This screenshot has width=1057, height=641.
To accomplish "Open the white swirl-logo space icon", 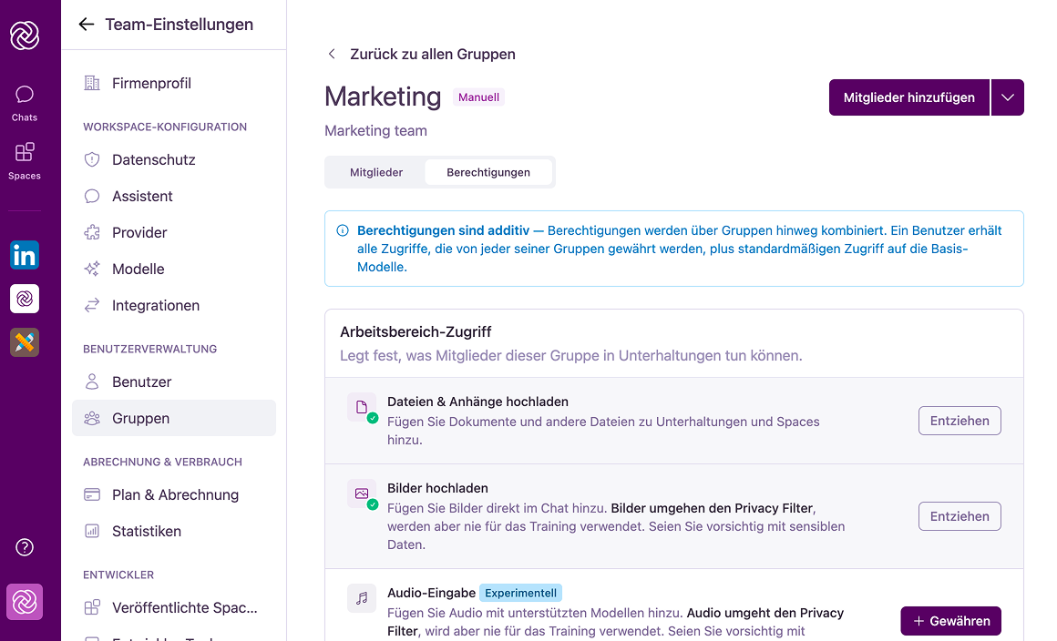I will (x=25, y=299).
